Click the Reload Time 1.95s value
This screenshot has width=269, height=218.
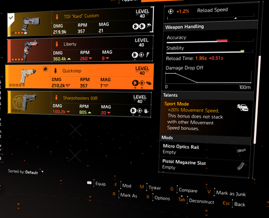201,59
